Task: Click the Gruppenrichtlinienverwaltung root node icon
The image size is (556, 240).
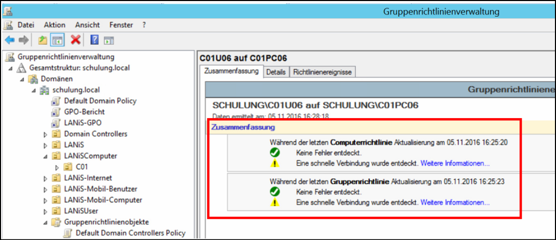Action: coord(10,57)
